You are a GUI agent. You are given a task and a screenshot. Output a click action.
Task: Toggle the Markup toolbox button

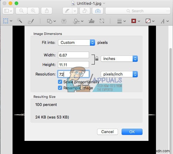click(x=98, y=11)
